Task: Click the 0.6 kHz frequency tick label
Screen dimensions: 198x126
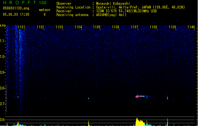Action: click(x=3, y=120)
